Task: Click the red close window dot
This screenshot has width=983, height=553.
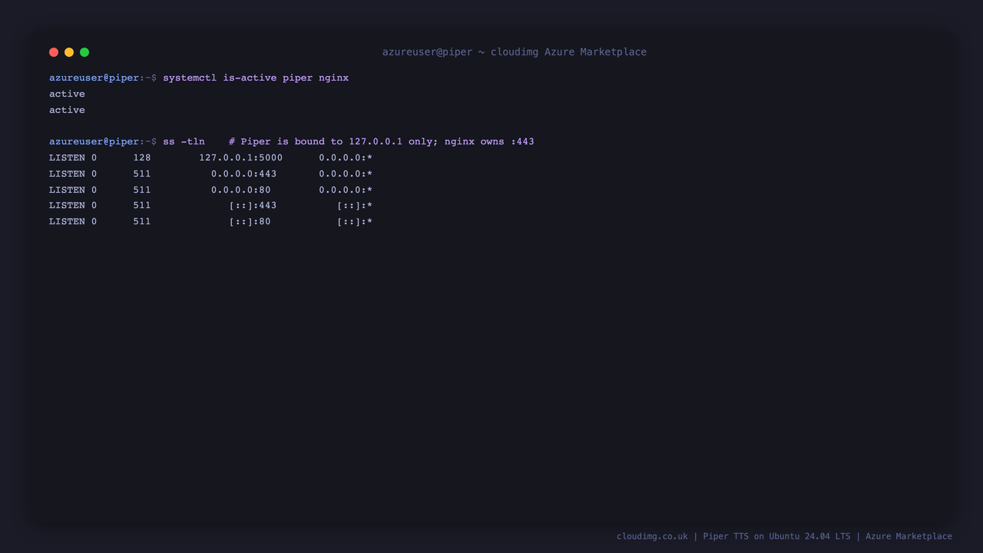Action: tap(54, 52)
